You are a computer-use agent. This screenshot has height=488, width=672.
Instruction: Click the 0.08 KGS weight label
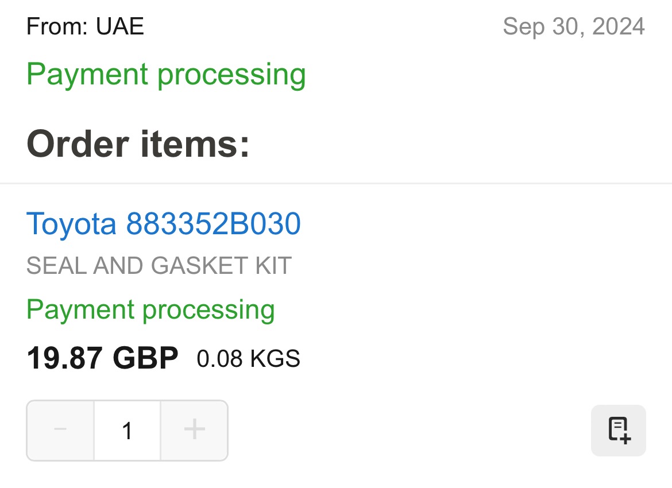249,359
